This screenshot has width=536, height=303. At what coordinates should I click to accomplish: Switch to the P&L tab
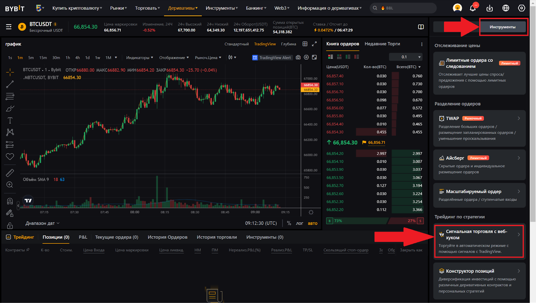point(83,237)
